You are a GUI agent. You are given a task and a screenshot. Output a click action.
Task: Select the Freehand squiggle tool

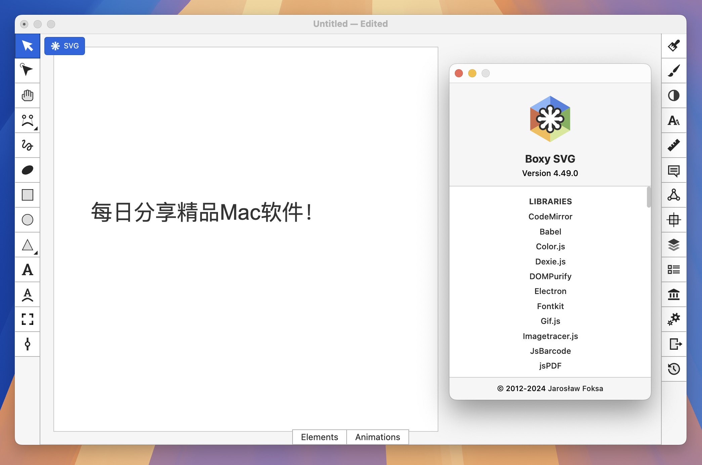pyautogui.click(x=28, y=145)
